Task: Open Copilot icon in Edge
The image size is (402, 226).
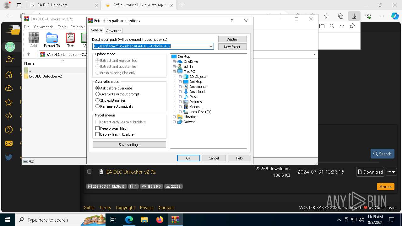Action: coord(395,16)
